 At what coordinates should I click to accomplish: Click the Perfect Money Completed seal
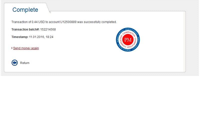click(x=128, y=39)
